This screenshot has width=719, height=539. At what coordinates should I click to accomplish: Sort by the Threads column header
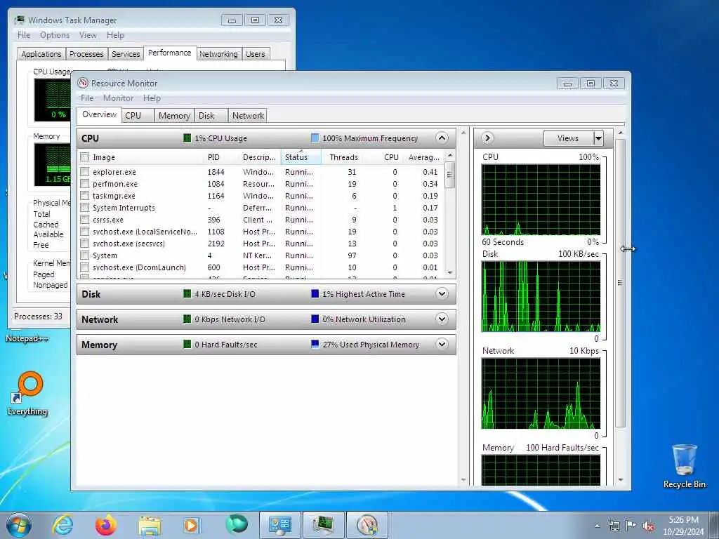[x=344, y=157]
